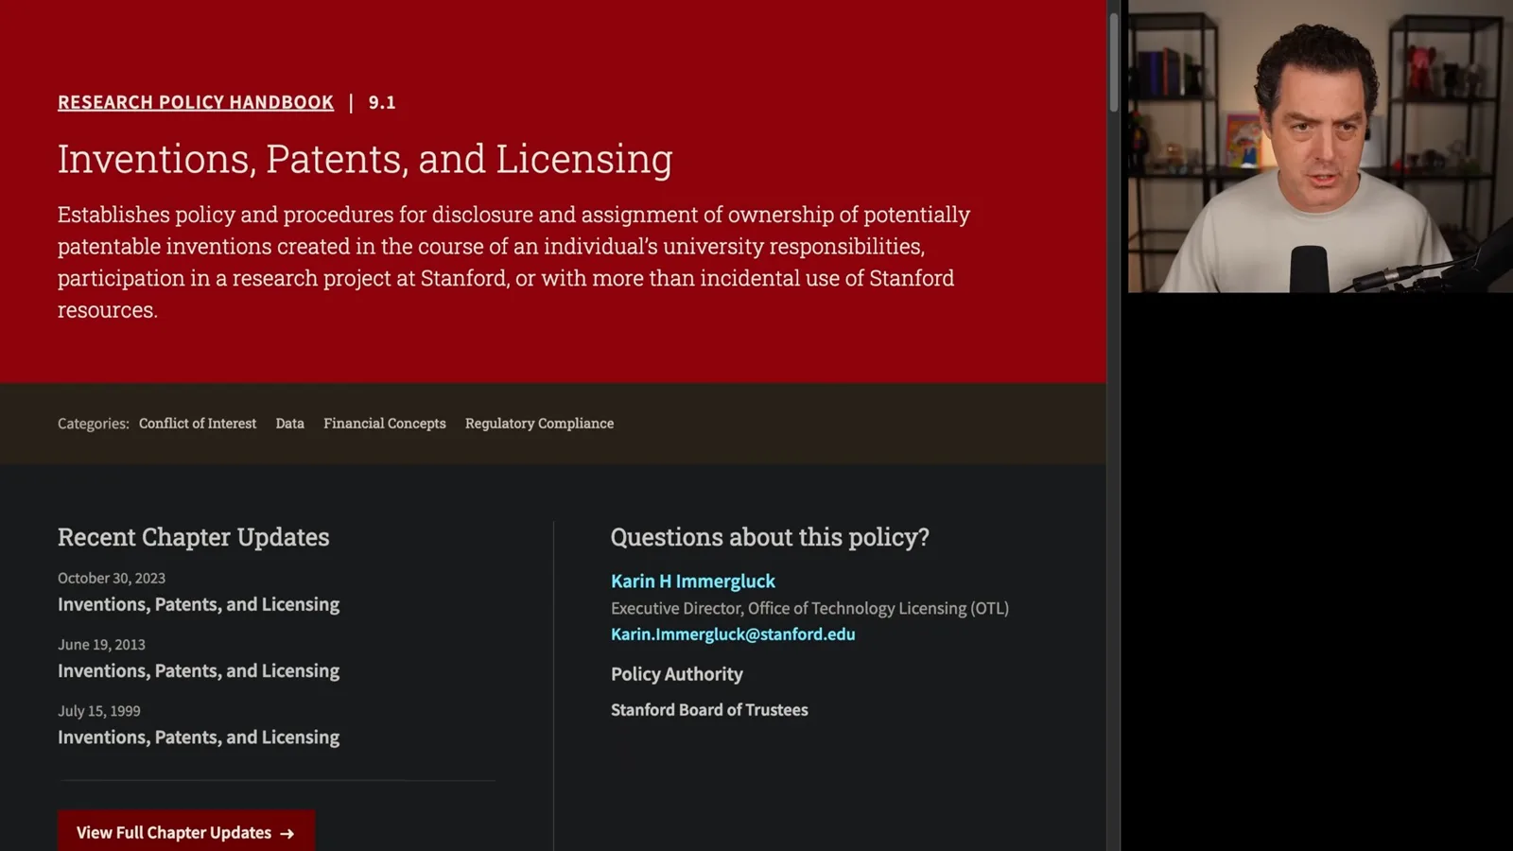
Task: Open the October 30, 2023 chapter update
Action: click(x=199, y=604)
